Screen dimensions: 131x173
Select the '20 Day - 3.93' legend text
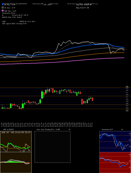point(9,5)
